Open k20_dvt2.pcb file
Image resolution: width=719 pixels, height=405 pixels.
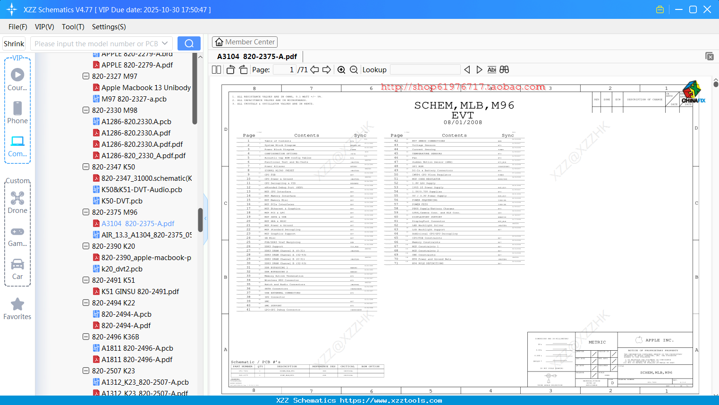click(118, 269)
